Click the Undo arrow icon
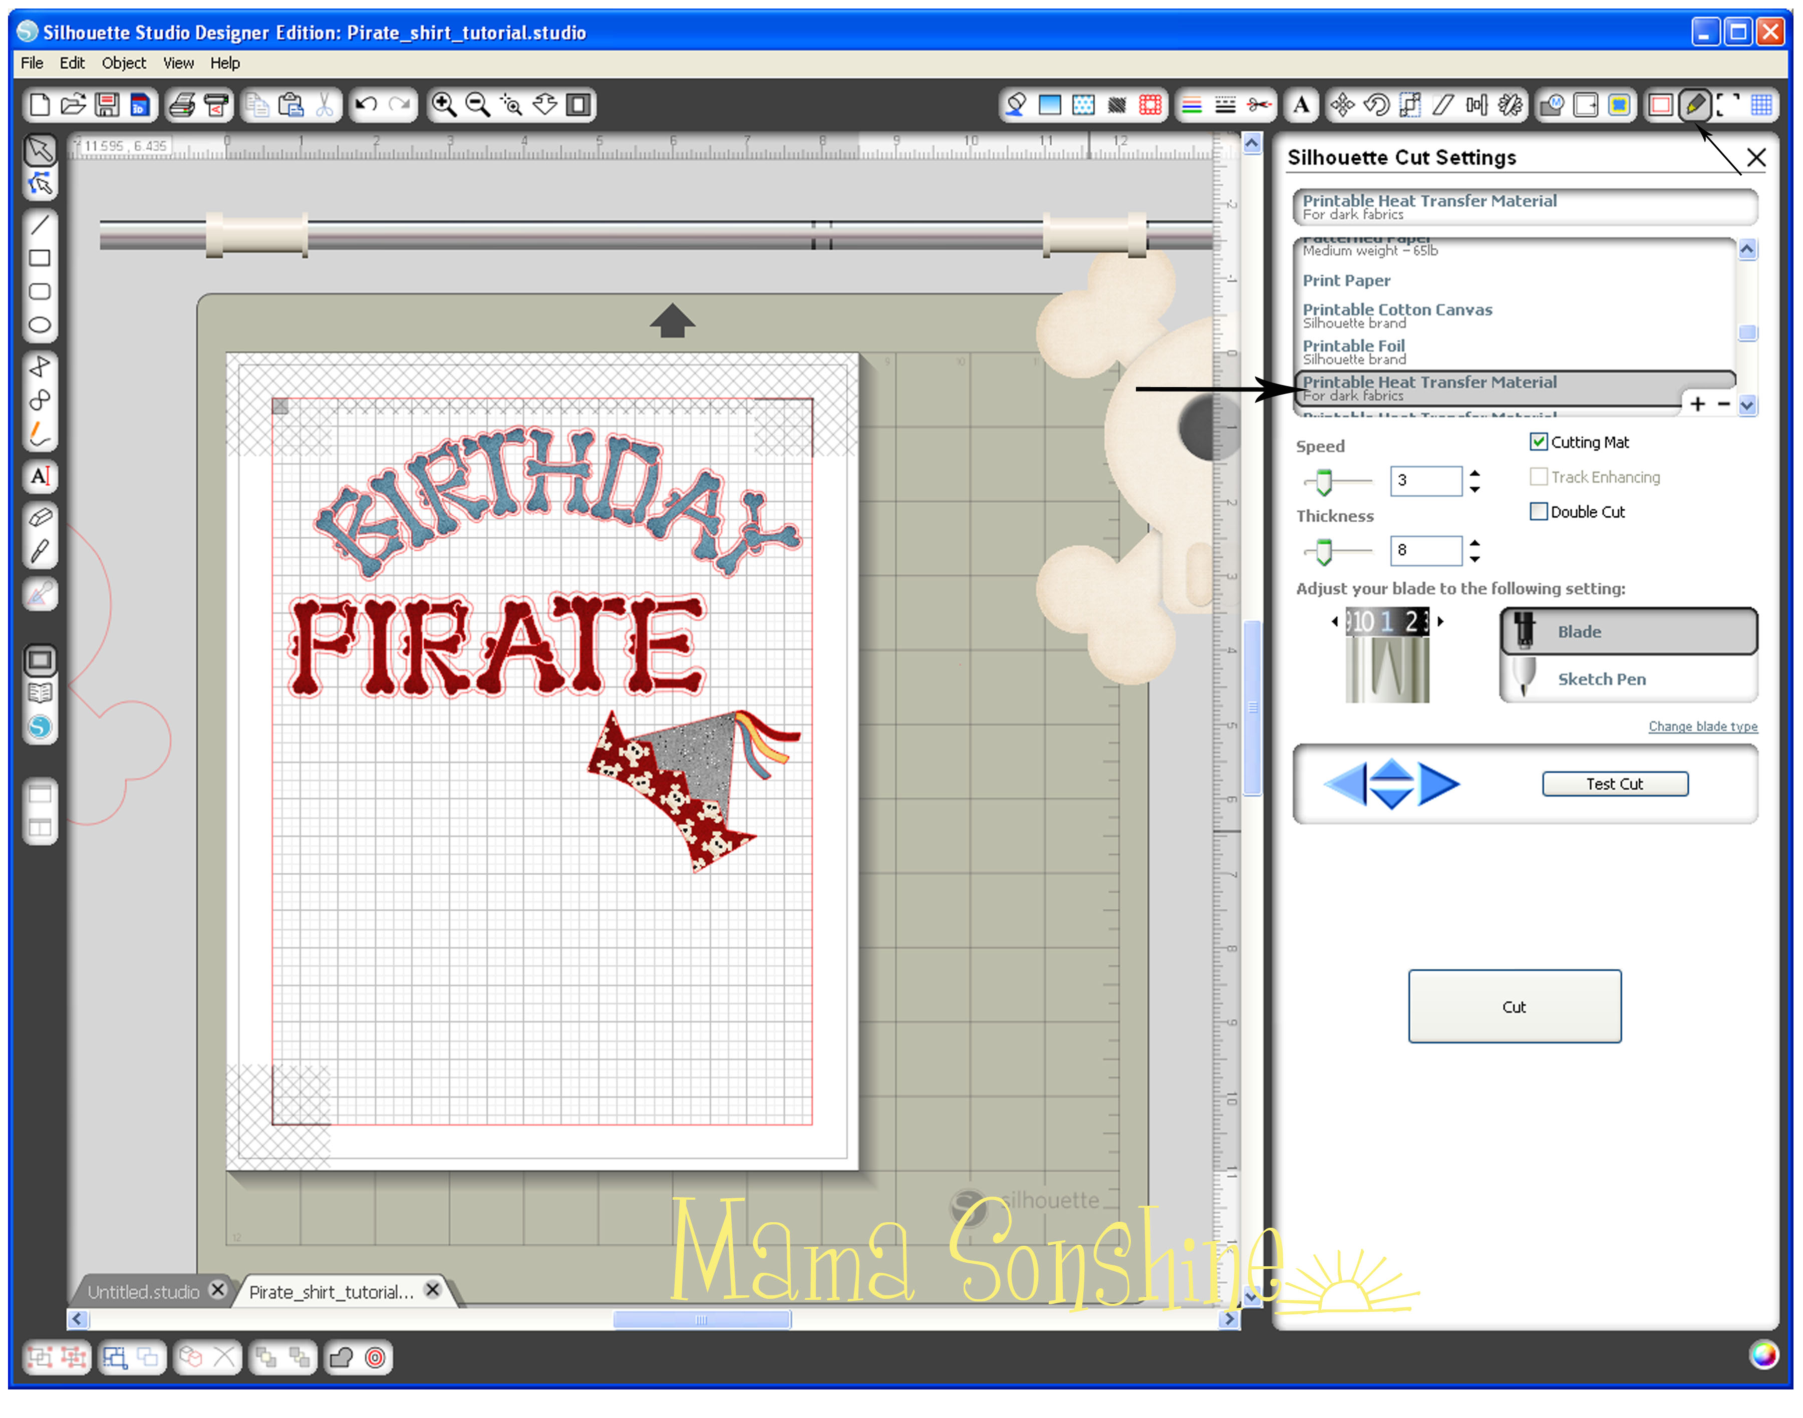Viewport: 1803px width, 1418px height. click(x=366, y=106)
